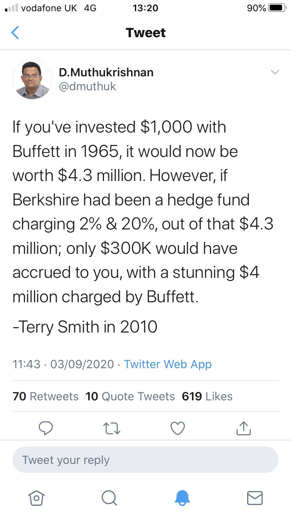Like the tweet with the heart icon
This screenshot has width=291, height=517.
178,428
